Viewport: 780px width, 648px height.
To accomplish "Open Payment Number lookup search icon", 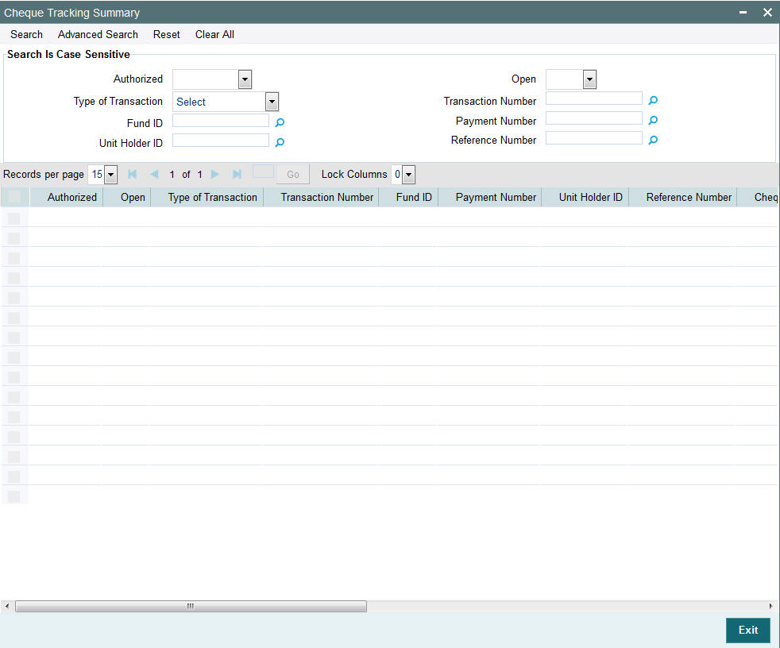I will tap(653, 121).
